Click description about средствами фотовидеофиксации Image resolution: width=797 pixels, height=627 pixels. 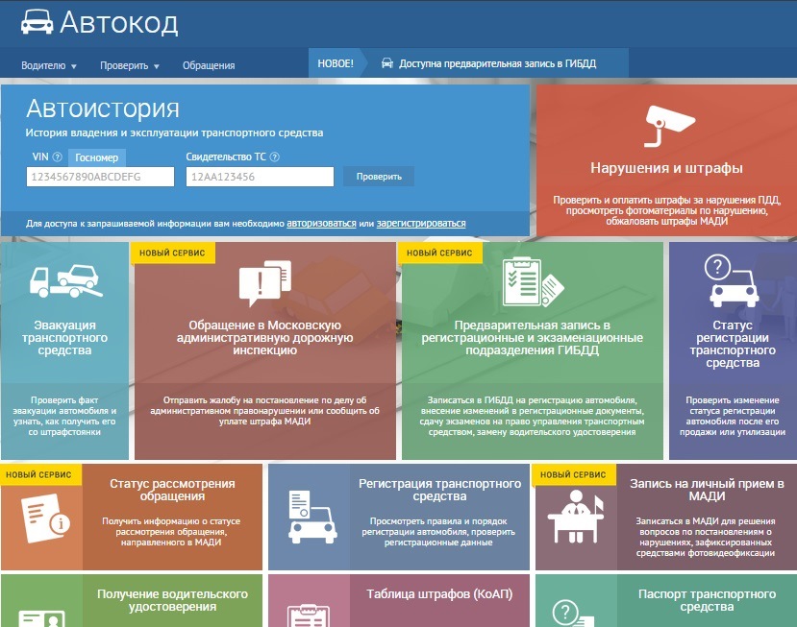[706, 537]
